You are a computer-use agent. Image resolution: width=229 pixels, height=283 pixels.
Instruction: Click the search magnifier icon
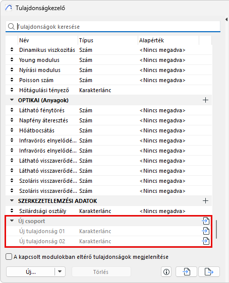click(x=11, y=26)
